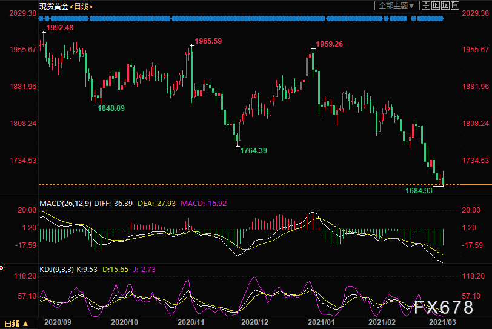492x329 pixels.
Task: Click the KDJ right axis 118.20 label
Action: point(473,276)
